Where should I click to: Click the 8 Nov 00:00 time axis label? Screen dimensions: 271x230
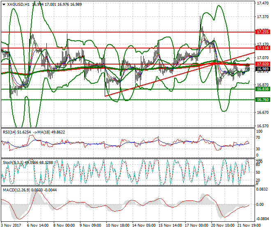tap(64, 225)
